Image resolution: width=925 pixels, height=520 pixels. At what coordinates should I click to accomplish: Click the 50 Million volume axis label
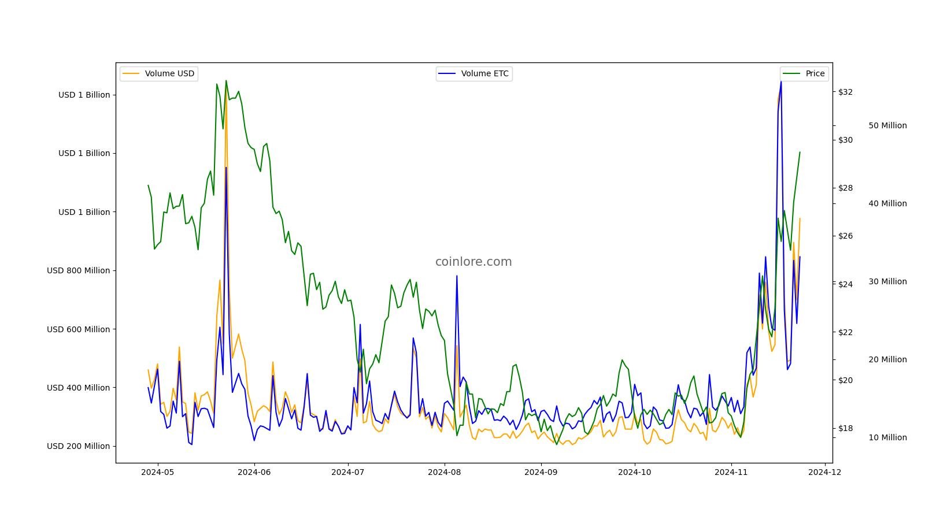(887, 125)
